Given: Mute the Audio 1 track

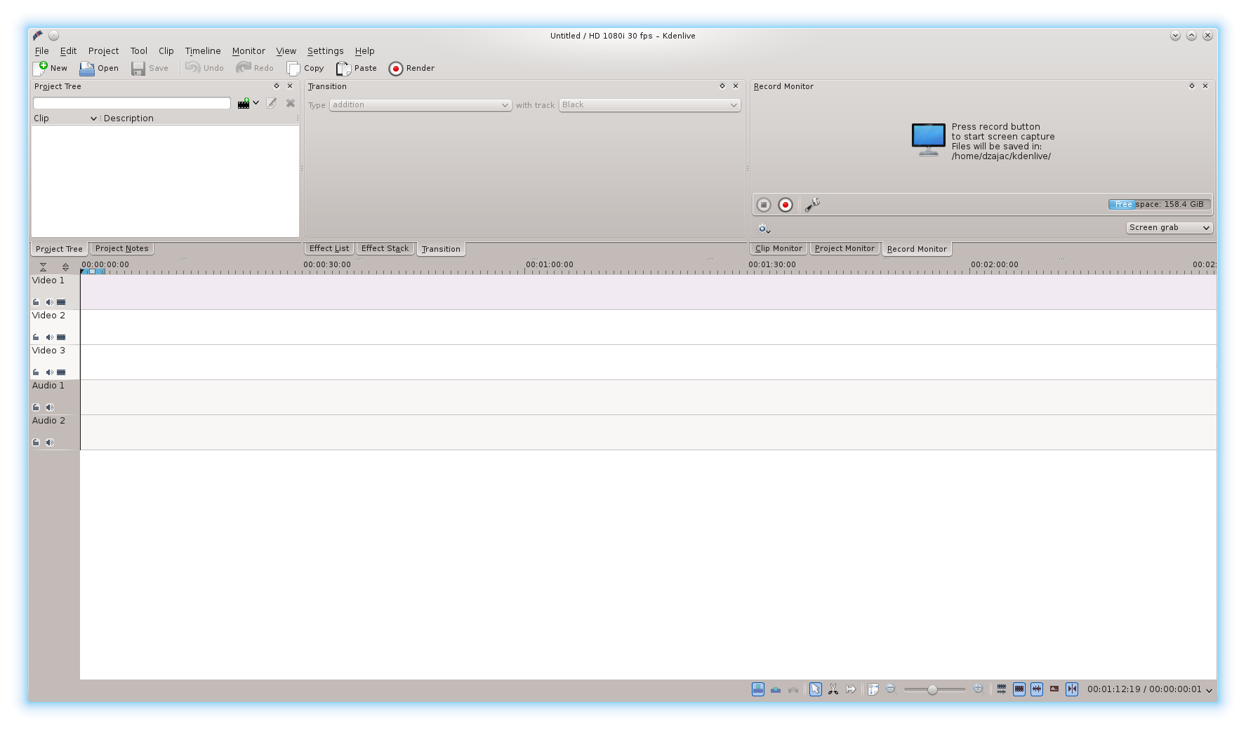Looking at the screenshot, I should coord(49,407).
